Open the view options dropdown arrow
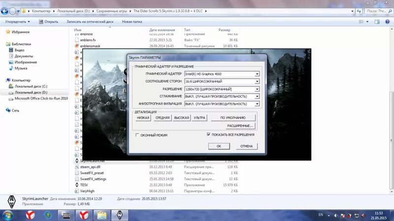394x221 pixels. [367, 22]
